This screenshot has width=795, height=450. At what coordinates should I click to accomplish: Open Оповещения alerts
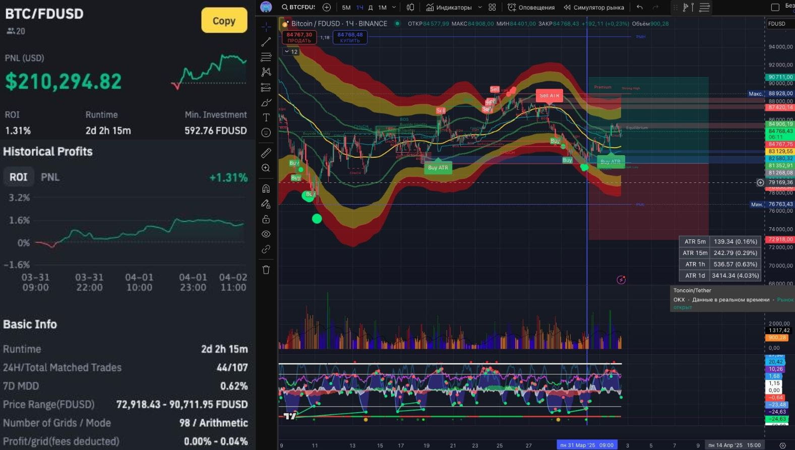click(x=531, y=7)
